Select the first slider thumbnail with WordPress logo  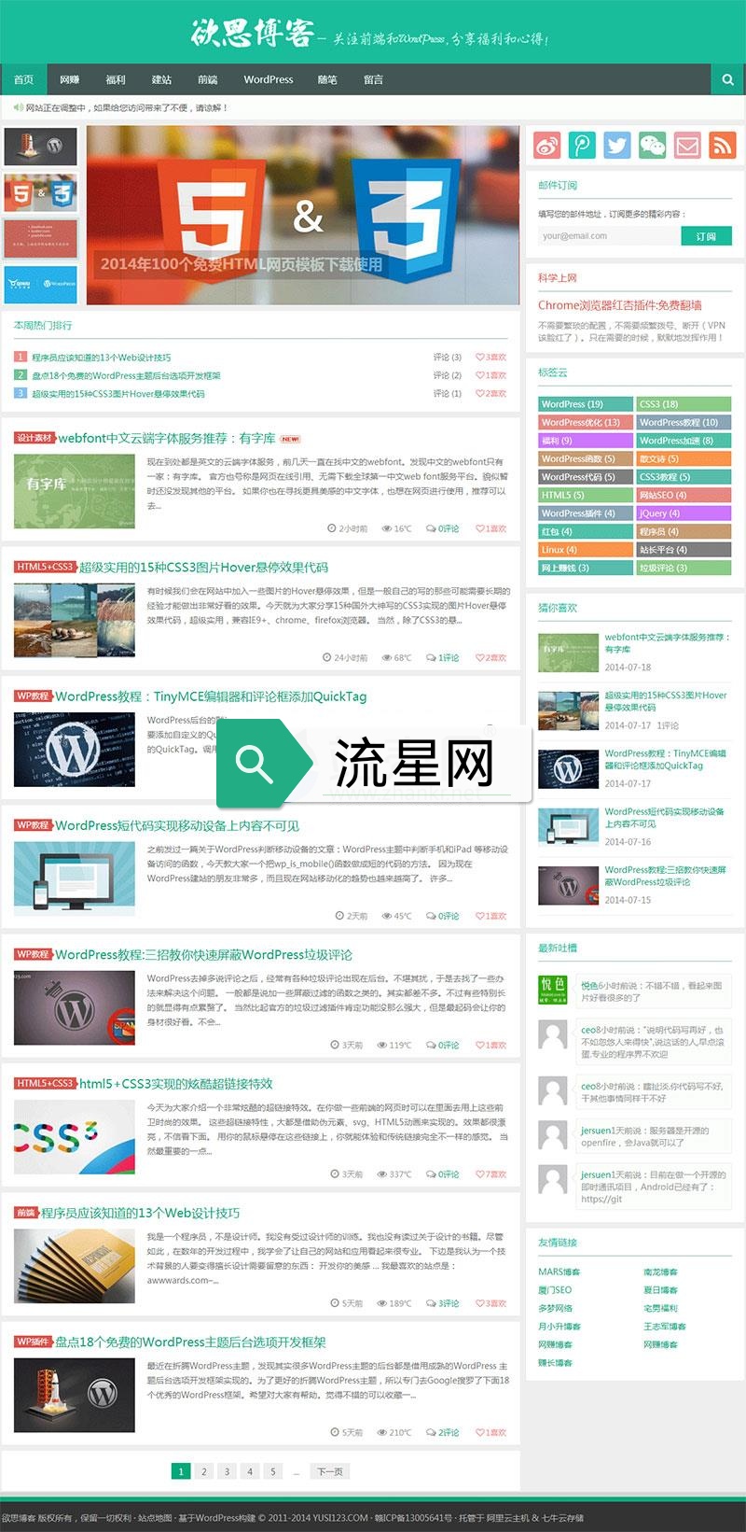tap(40, 147)
